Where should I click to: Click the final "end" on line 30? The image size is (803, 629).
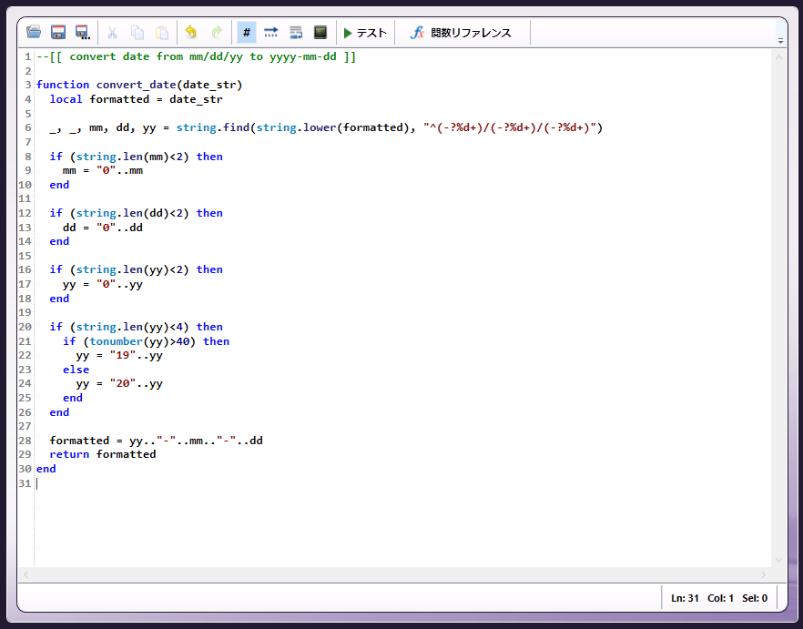(46, 468)
